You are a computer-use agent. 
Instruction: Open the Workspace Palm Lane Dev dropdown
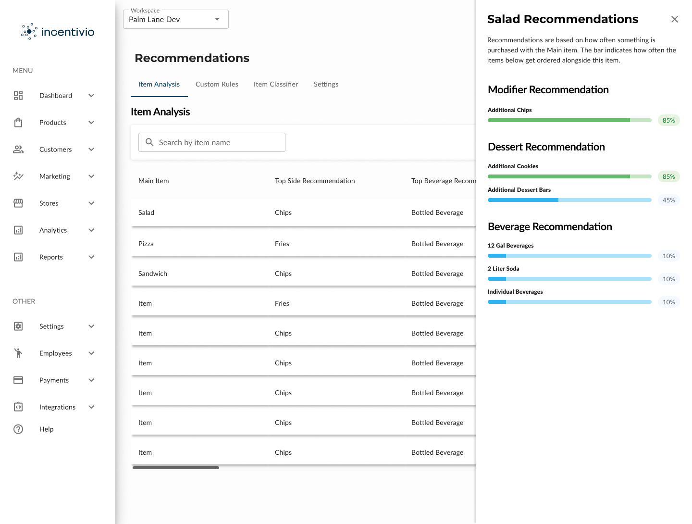click(x=176, y=19)
